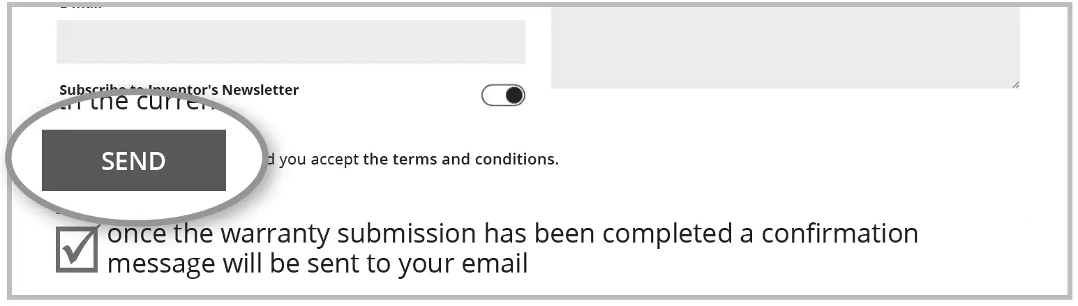Click the white left half of the newsletter switch
Image resolution: width=1078 pixels, height=306 pixels.
click(x=493, y=95)
